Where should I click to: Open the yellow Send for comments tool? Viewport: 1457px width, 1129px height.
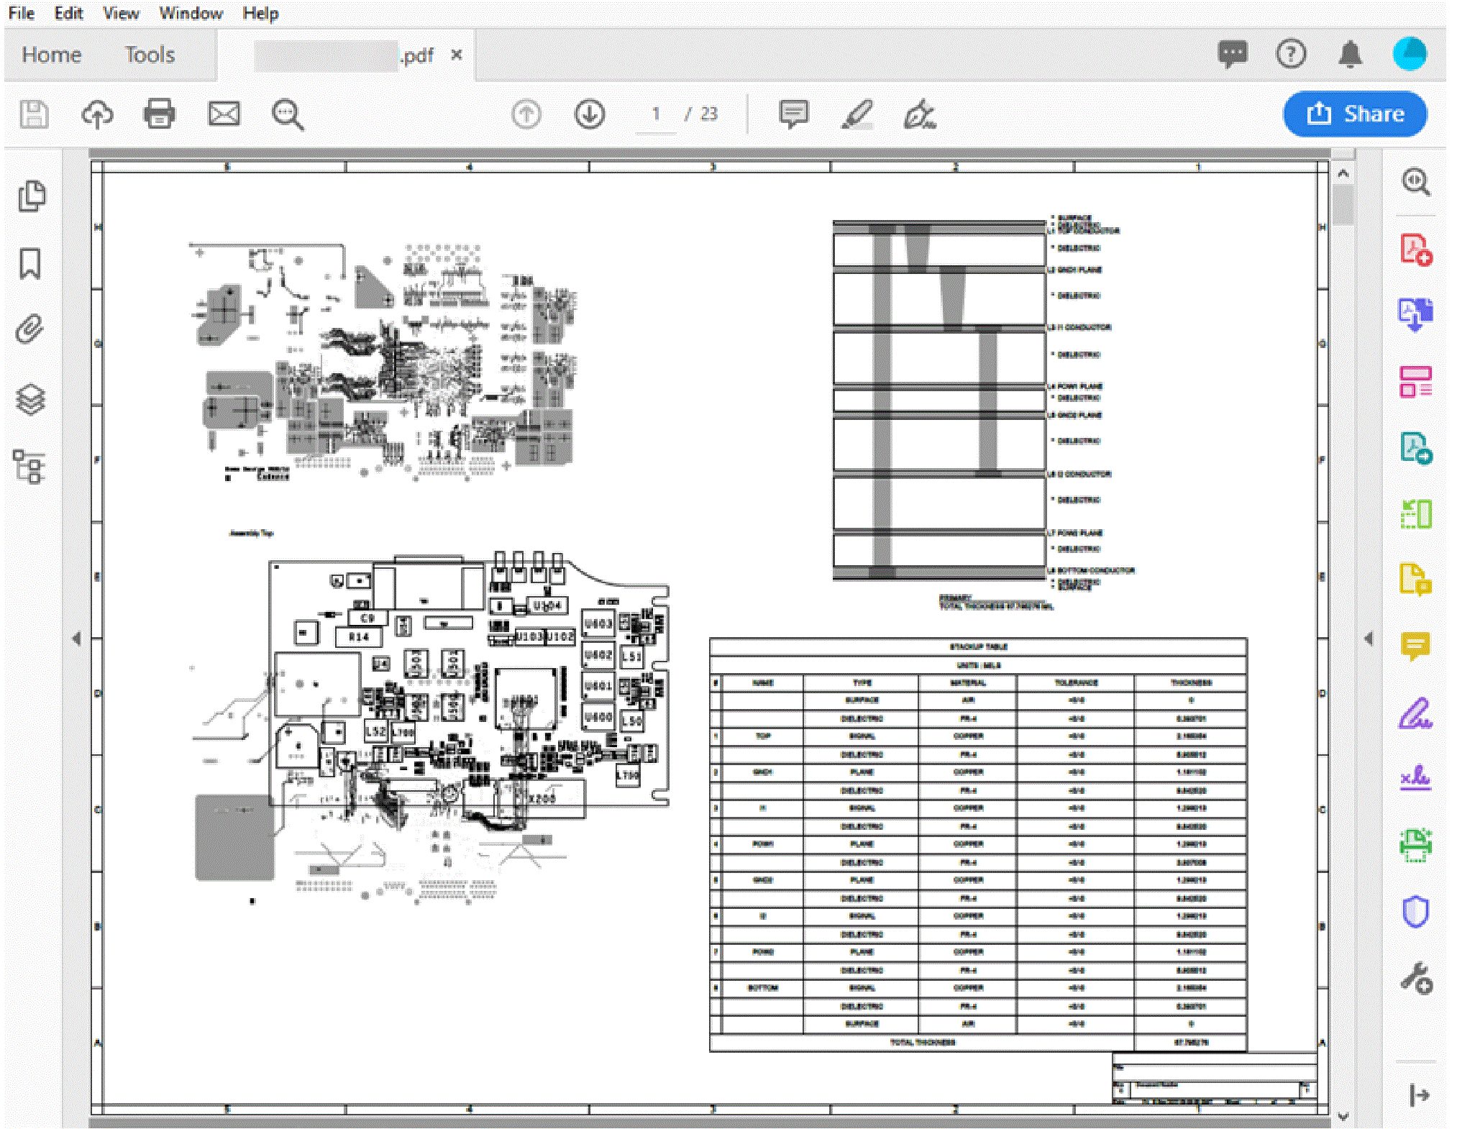tap(1416, 580)
